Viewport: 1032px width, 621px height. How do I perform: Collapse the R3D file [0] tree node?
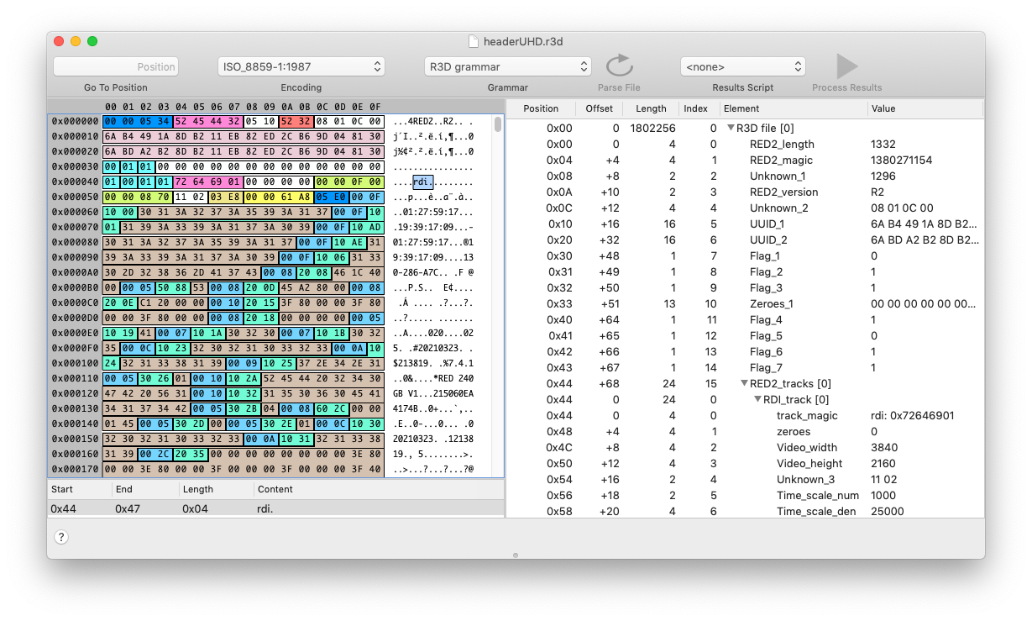click(731, 129)
